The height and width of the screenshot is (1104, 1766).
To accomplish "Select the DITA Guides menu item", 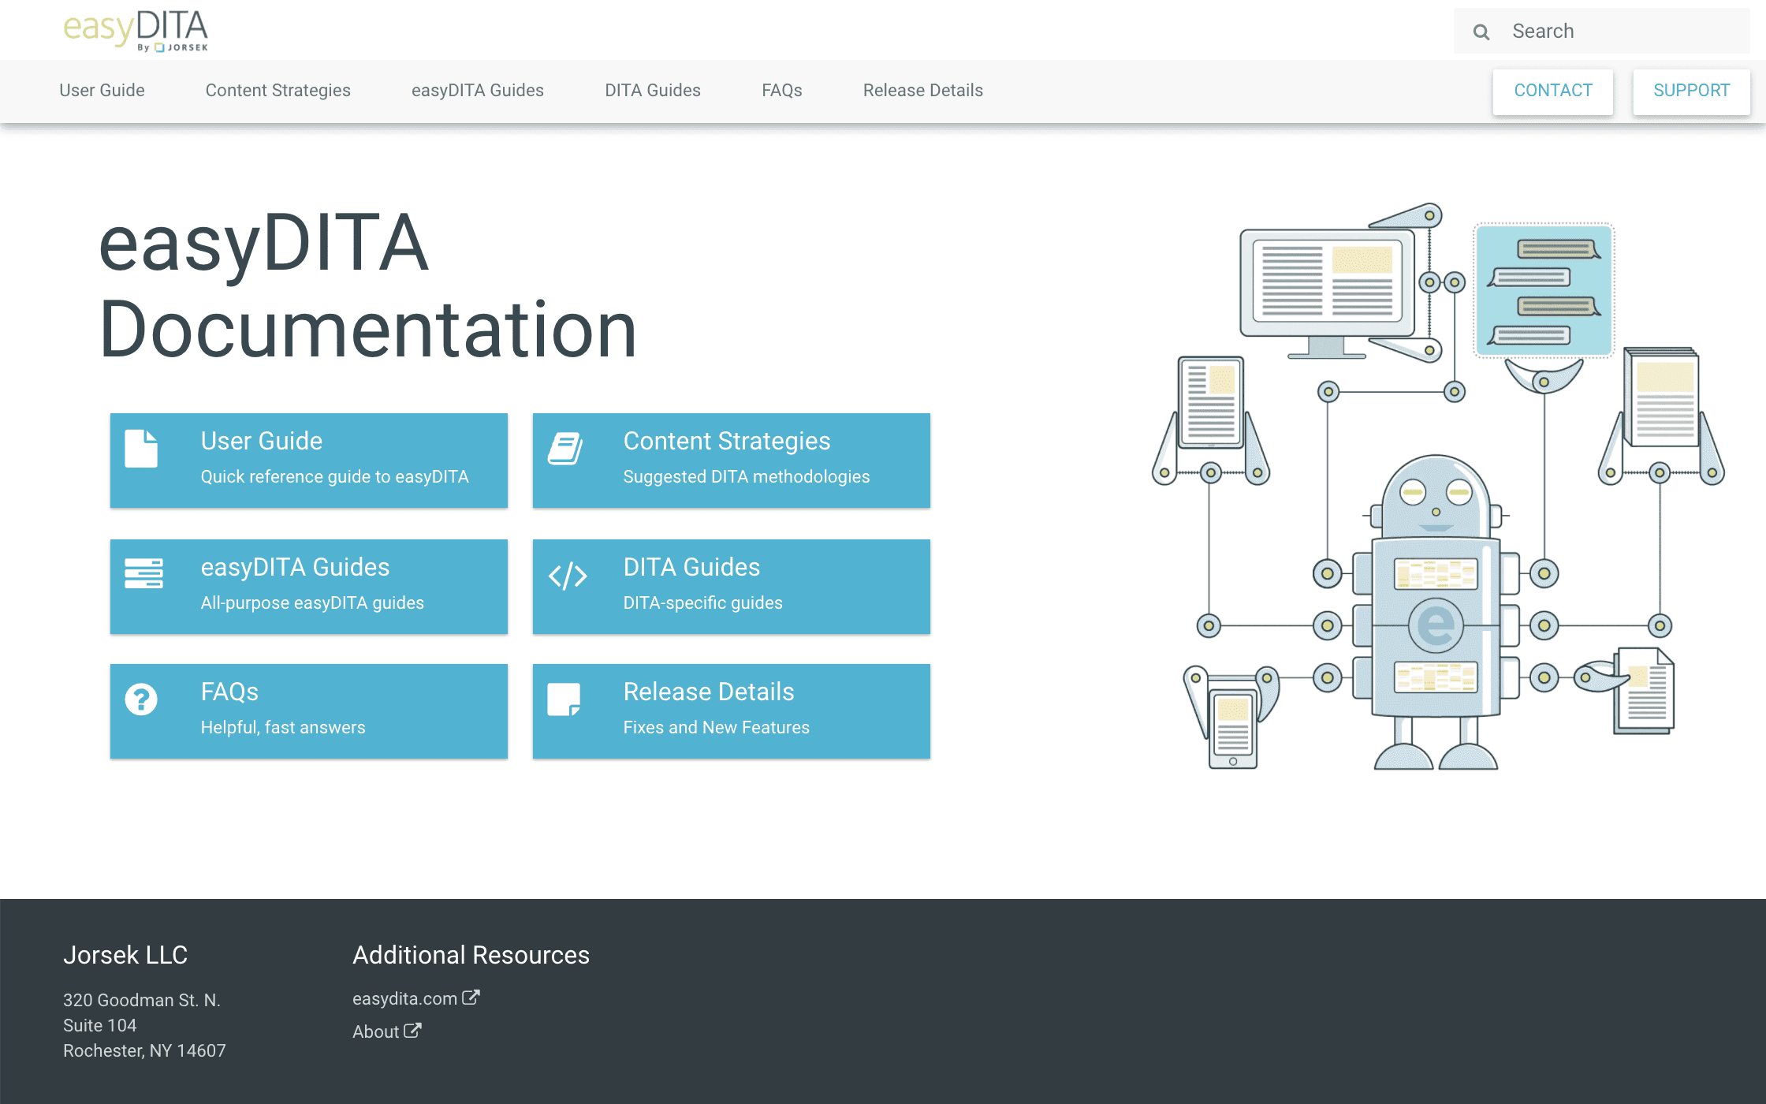I will tap(652, 89).
